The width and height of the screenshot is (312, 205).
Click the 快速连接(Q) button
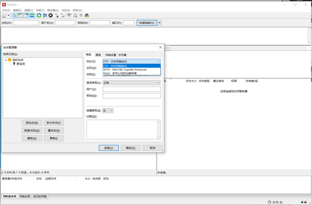tap(147, 23)
